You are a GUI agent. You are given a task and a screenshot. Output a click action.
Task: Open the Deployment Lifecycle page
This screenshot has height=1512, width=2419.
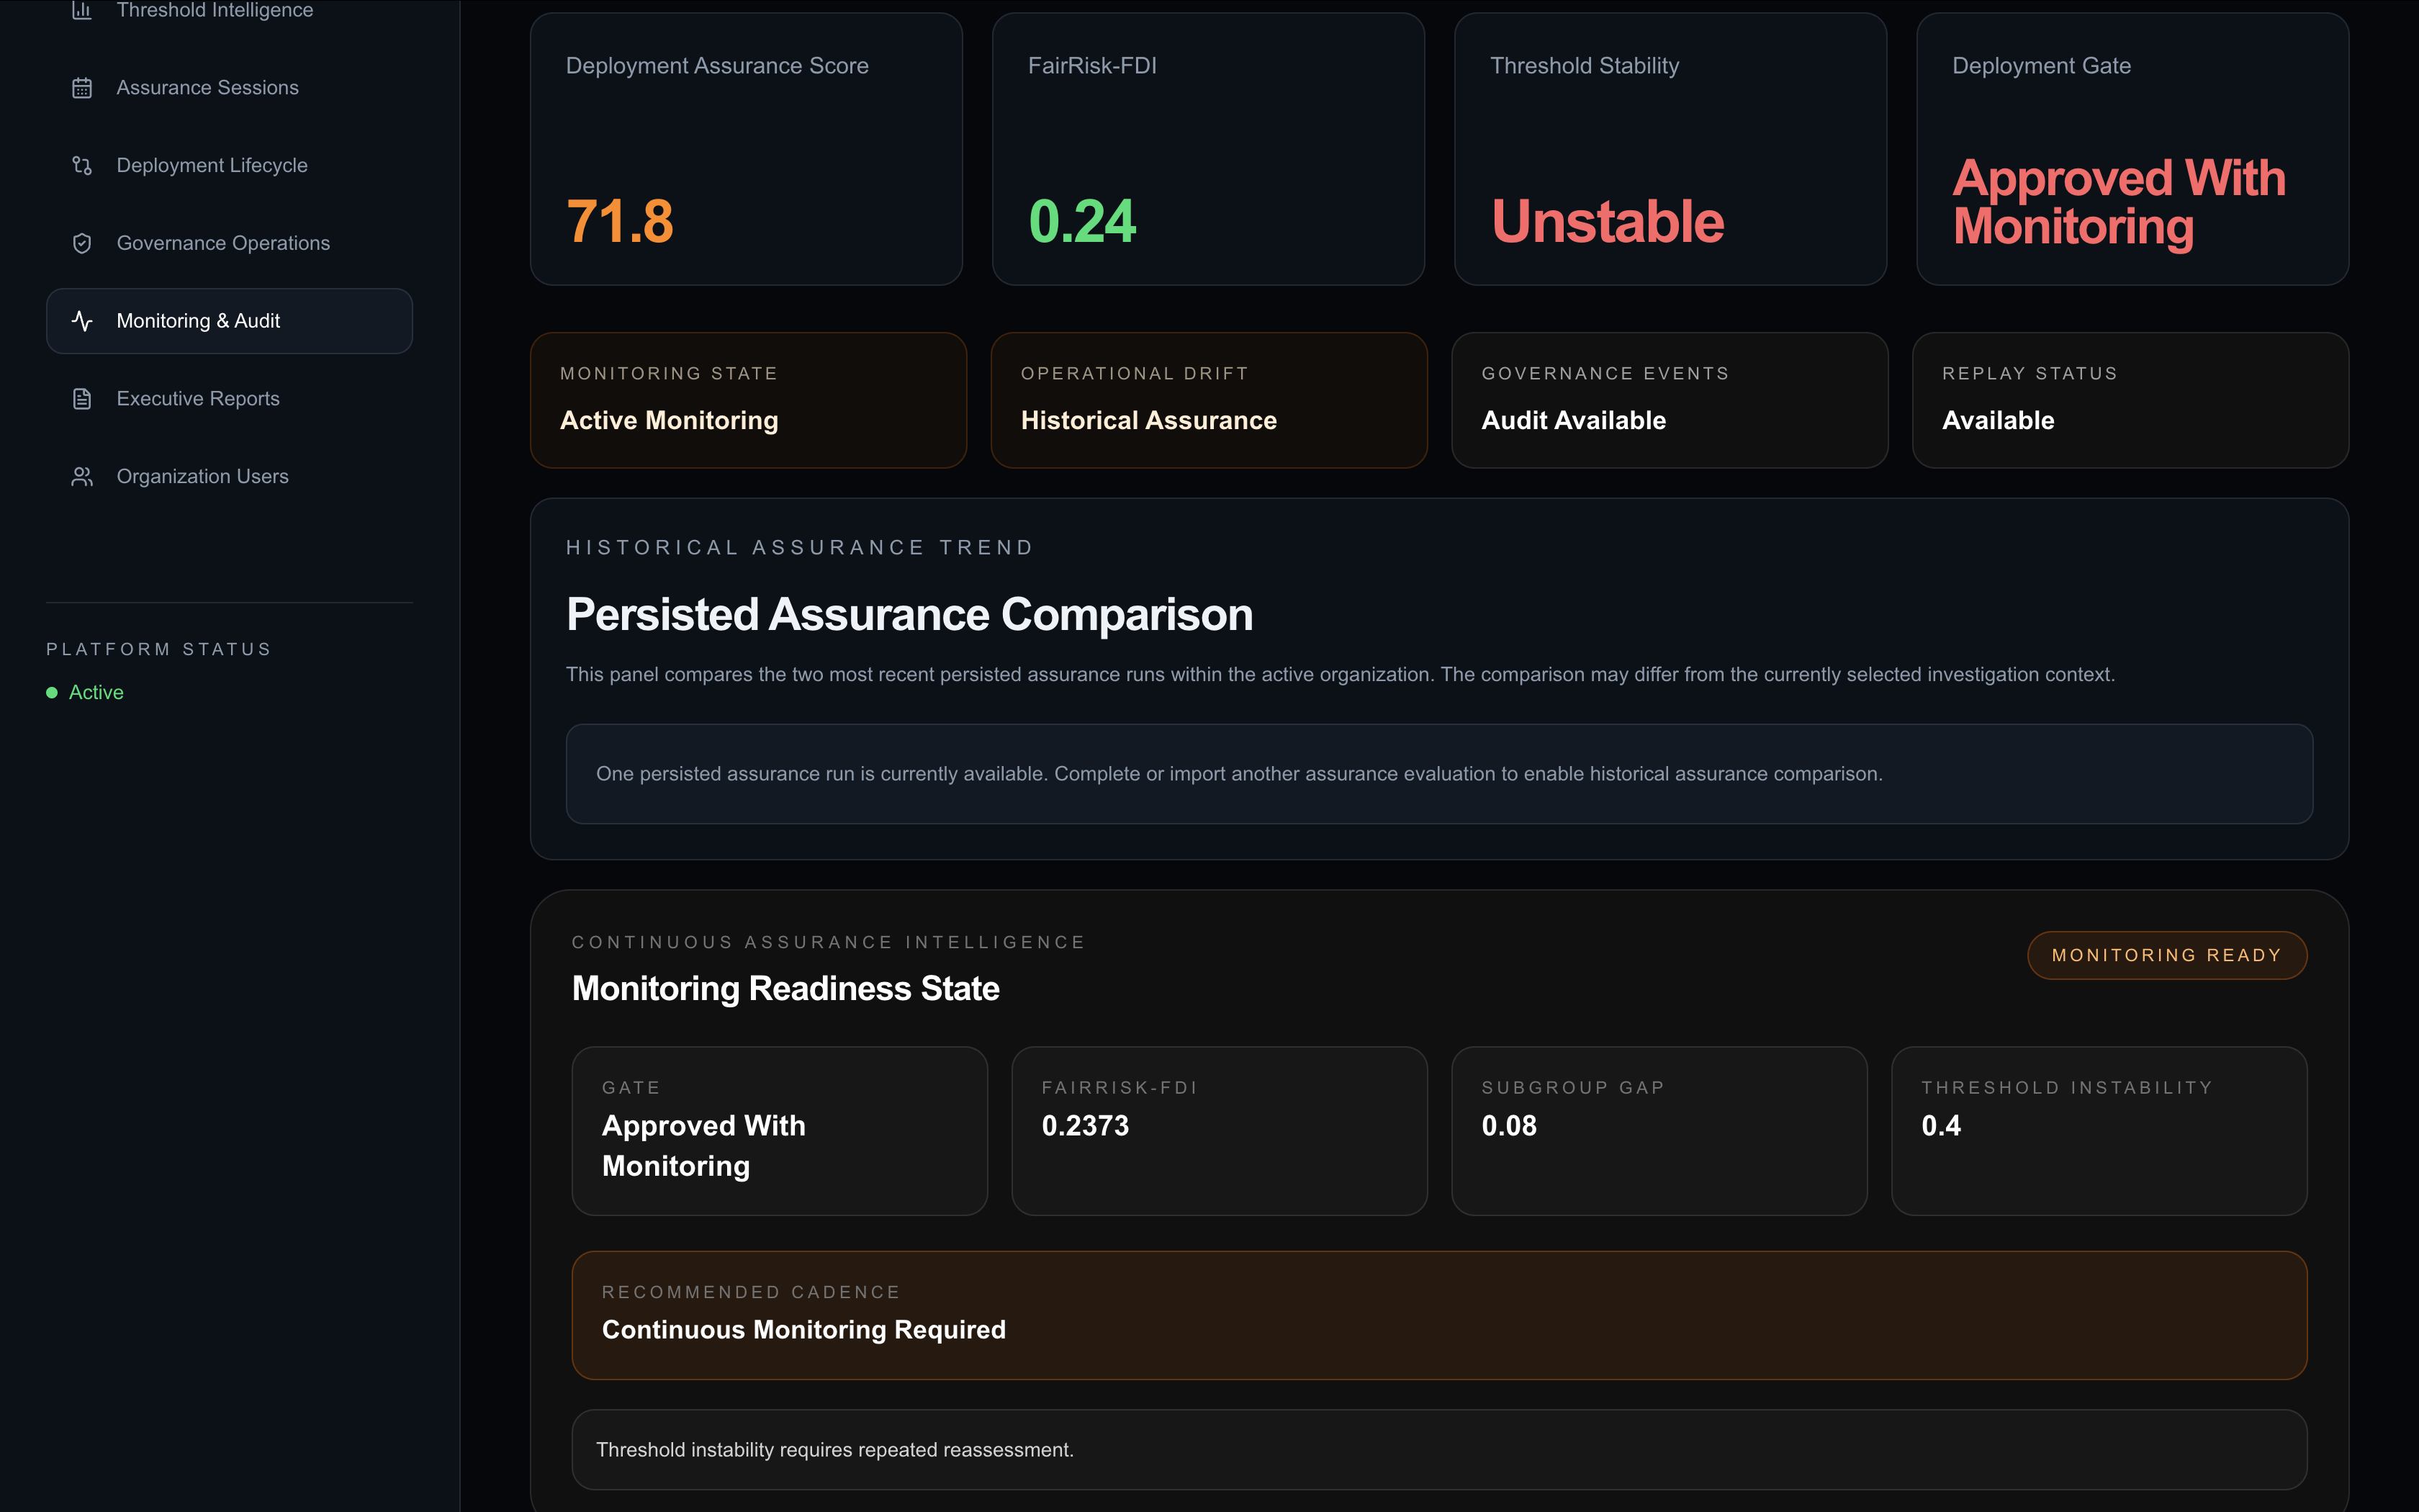click(229, 165)
